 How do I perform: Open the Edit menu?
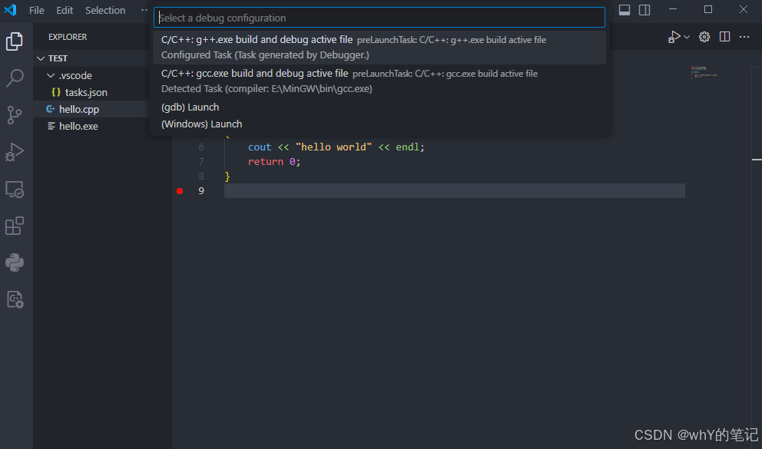pyautogui.click(x=65, y=10)
